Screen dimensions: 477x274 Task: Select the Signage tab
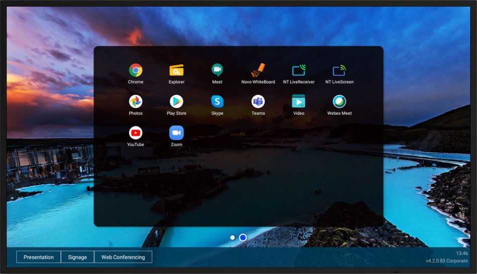point(77,257)
